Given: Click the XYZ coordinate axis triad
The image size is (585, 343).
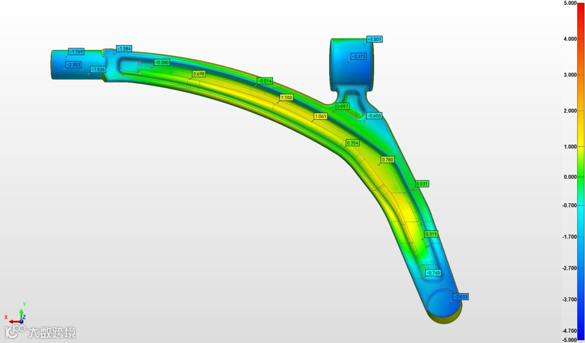Looking at the screenshot, I should 16,314.
